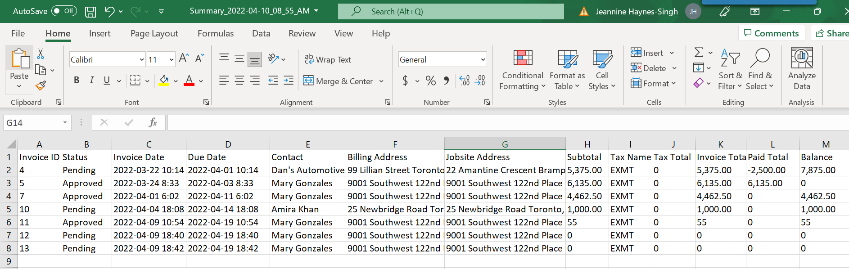The image size is (849, 269).
Task: Open Analyze Data tool
Action: pyautogui.click(x=801, y=69)
